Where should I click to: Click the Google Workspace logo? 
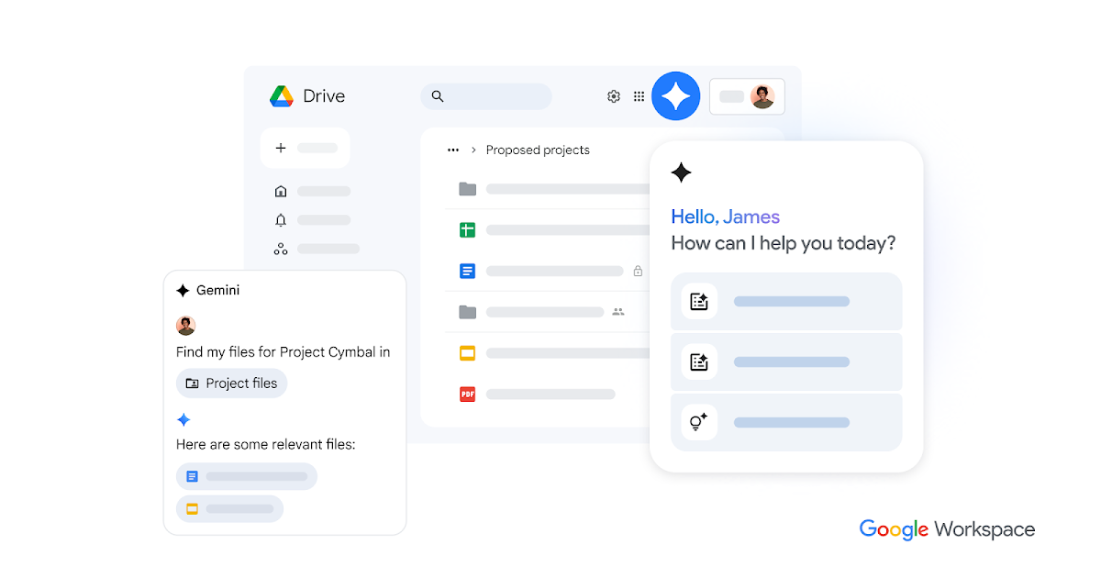click(947, 529)
